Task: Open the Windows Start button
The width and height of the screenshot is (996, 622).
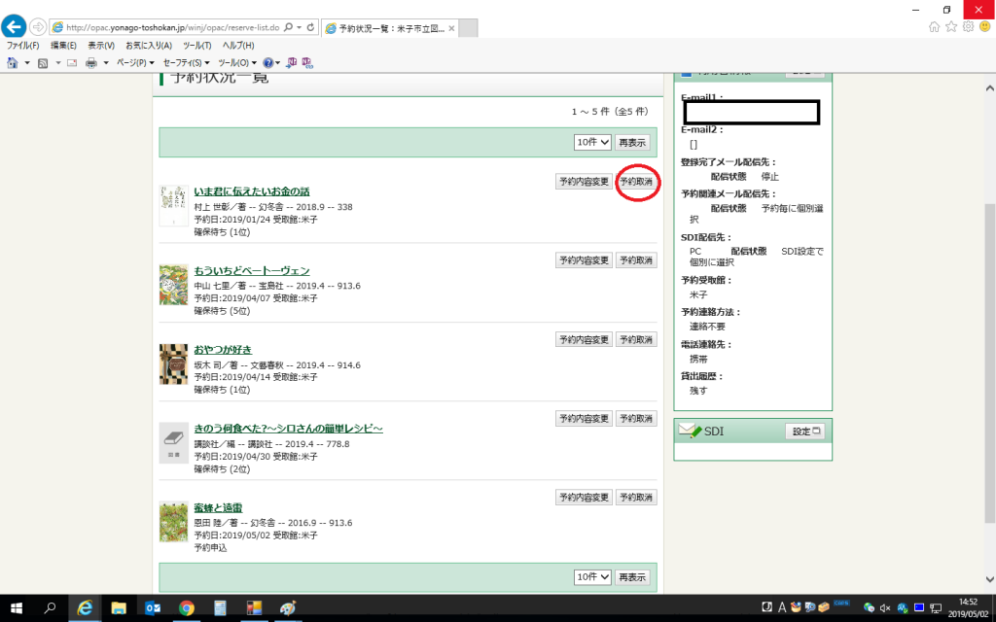Action: (16, 608)
